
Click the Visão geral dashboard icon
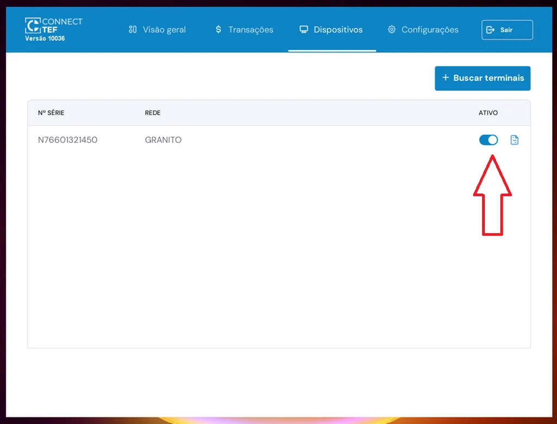133,29
